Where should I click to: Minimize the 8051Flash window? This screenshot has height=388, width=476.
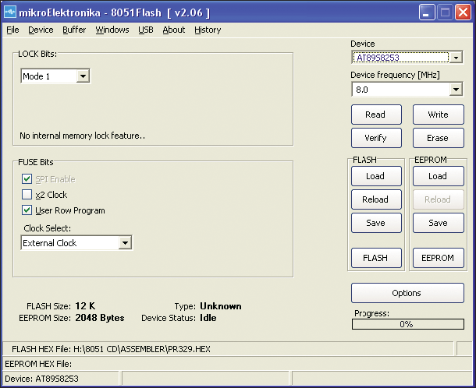point(427,12)
